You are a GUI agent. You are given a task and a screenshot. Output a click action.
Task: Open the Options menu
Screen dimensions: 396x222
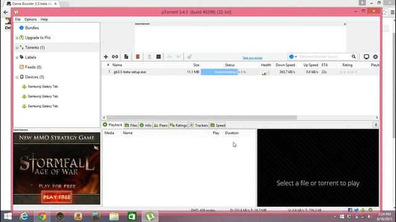[30, 19]
